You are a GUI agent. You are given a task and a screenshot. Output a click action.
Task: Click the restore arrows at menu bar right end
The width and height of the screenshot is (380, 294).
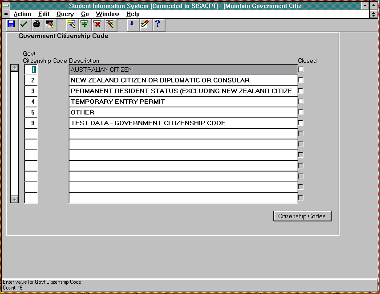click(374, 14)
